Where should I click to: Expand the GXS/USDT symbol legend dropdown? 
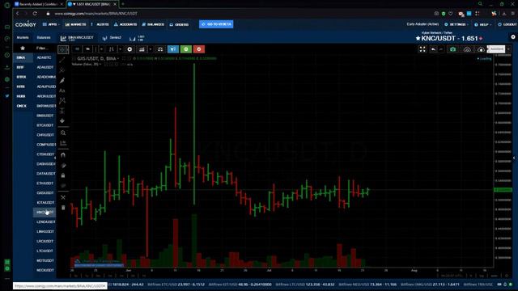tap(118, 59)
